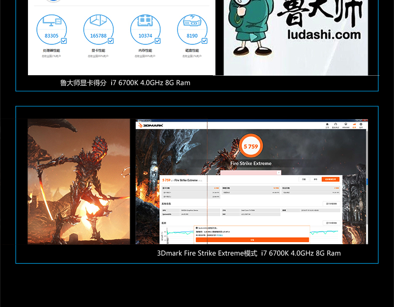
Task: Click the monitoring graph on the left
Action: coord(179,235)
